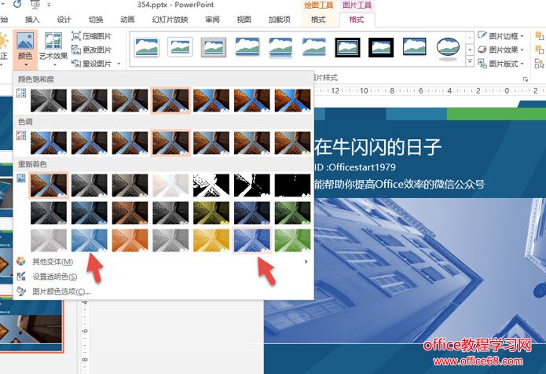Select the blue building picture on slide
The image size is (546, 374).
pos(405,271)
